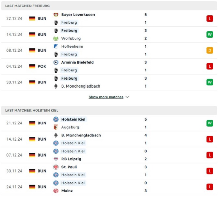
Task: Click the St. Pauli club badge
Action: [x=56, y=167]
